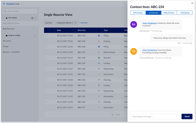
Task: Remove the Component: Reactor 1 filter with X
Action: click(x=75, y=23)
